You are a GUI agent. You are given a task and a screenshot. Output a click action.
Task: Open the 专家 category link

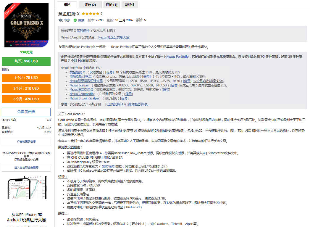[67, 20]
